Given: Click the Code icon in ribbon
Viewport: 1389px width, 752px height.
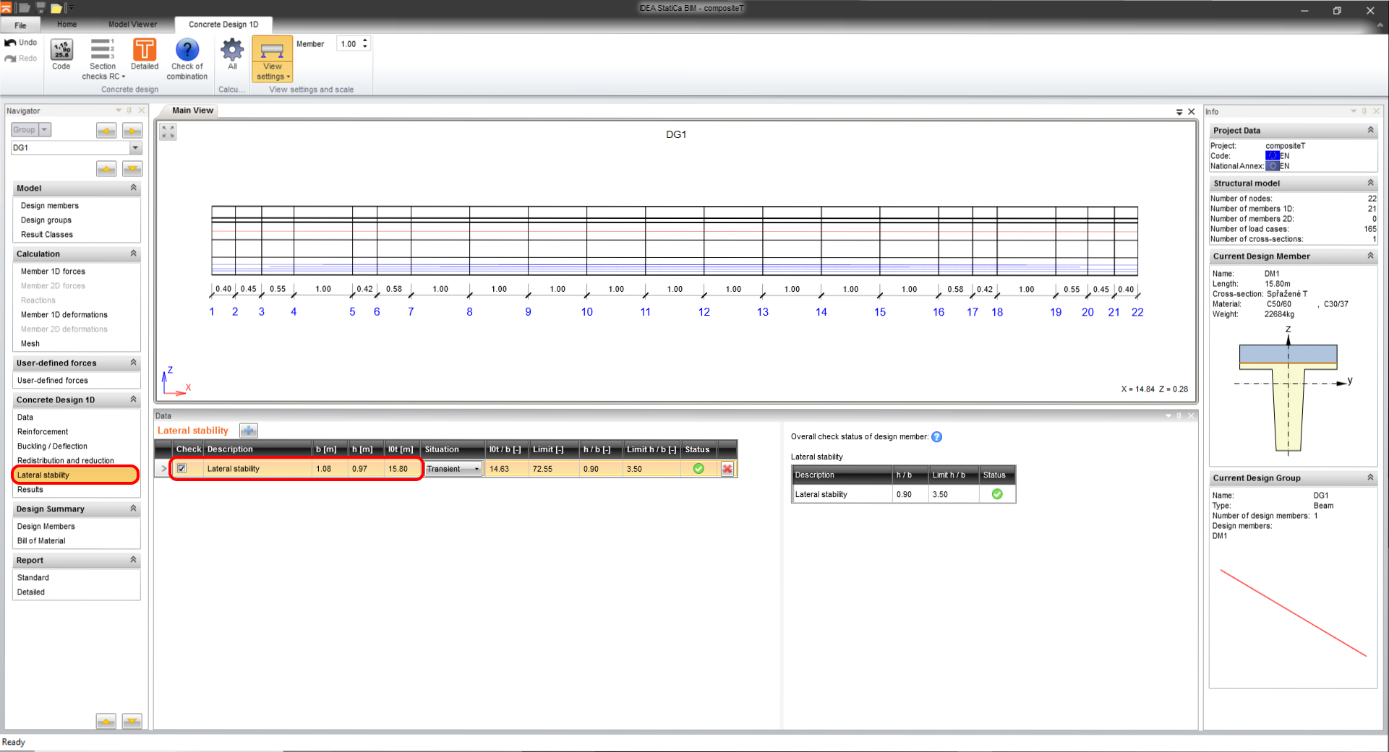Looking at the screenshot, I should tap(61, 54).
